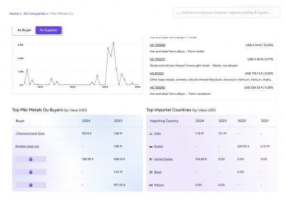Open Mexico importer country link
The width and height of the screenshot is (286, 200).
click(159, 185)
